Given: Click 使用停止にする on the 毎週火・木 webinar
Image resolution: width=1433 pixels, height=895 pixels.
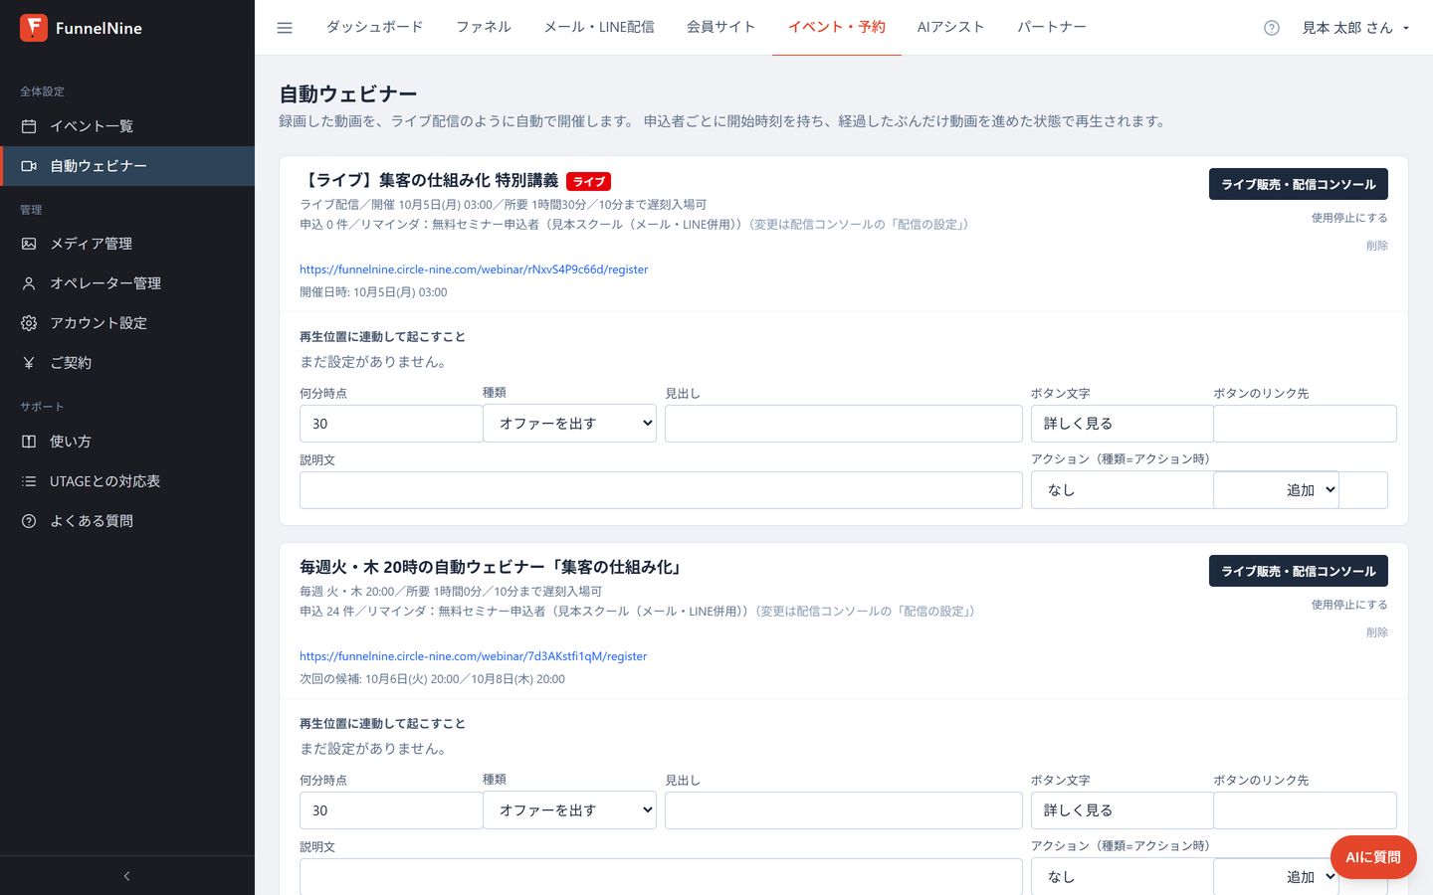Looking at the screenshot, I should coord(1349,605).
